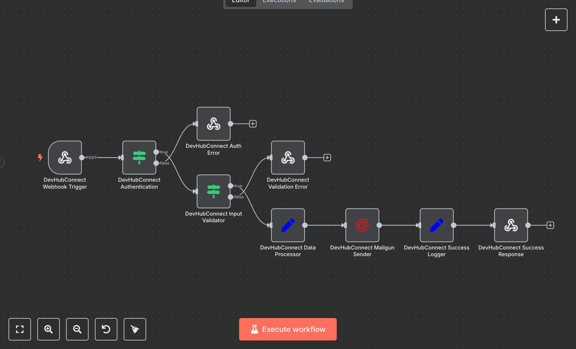
Task: Select the DevHubConnect Validation Error node
Action: 288,157
